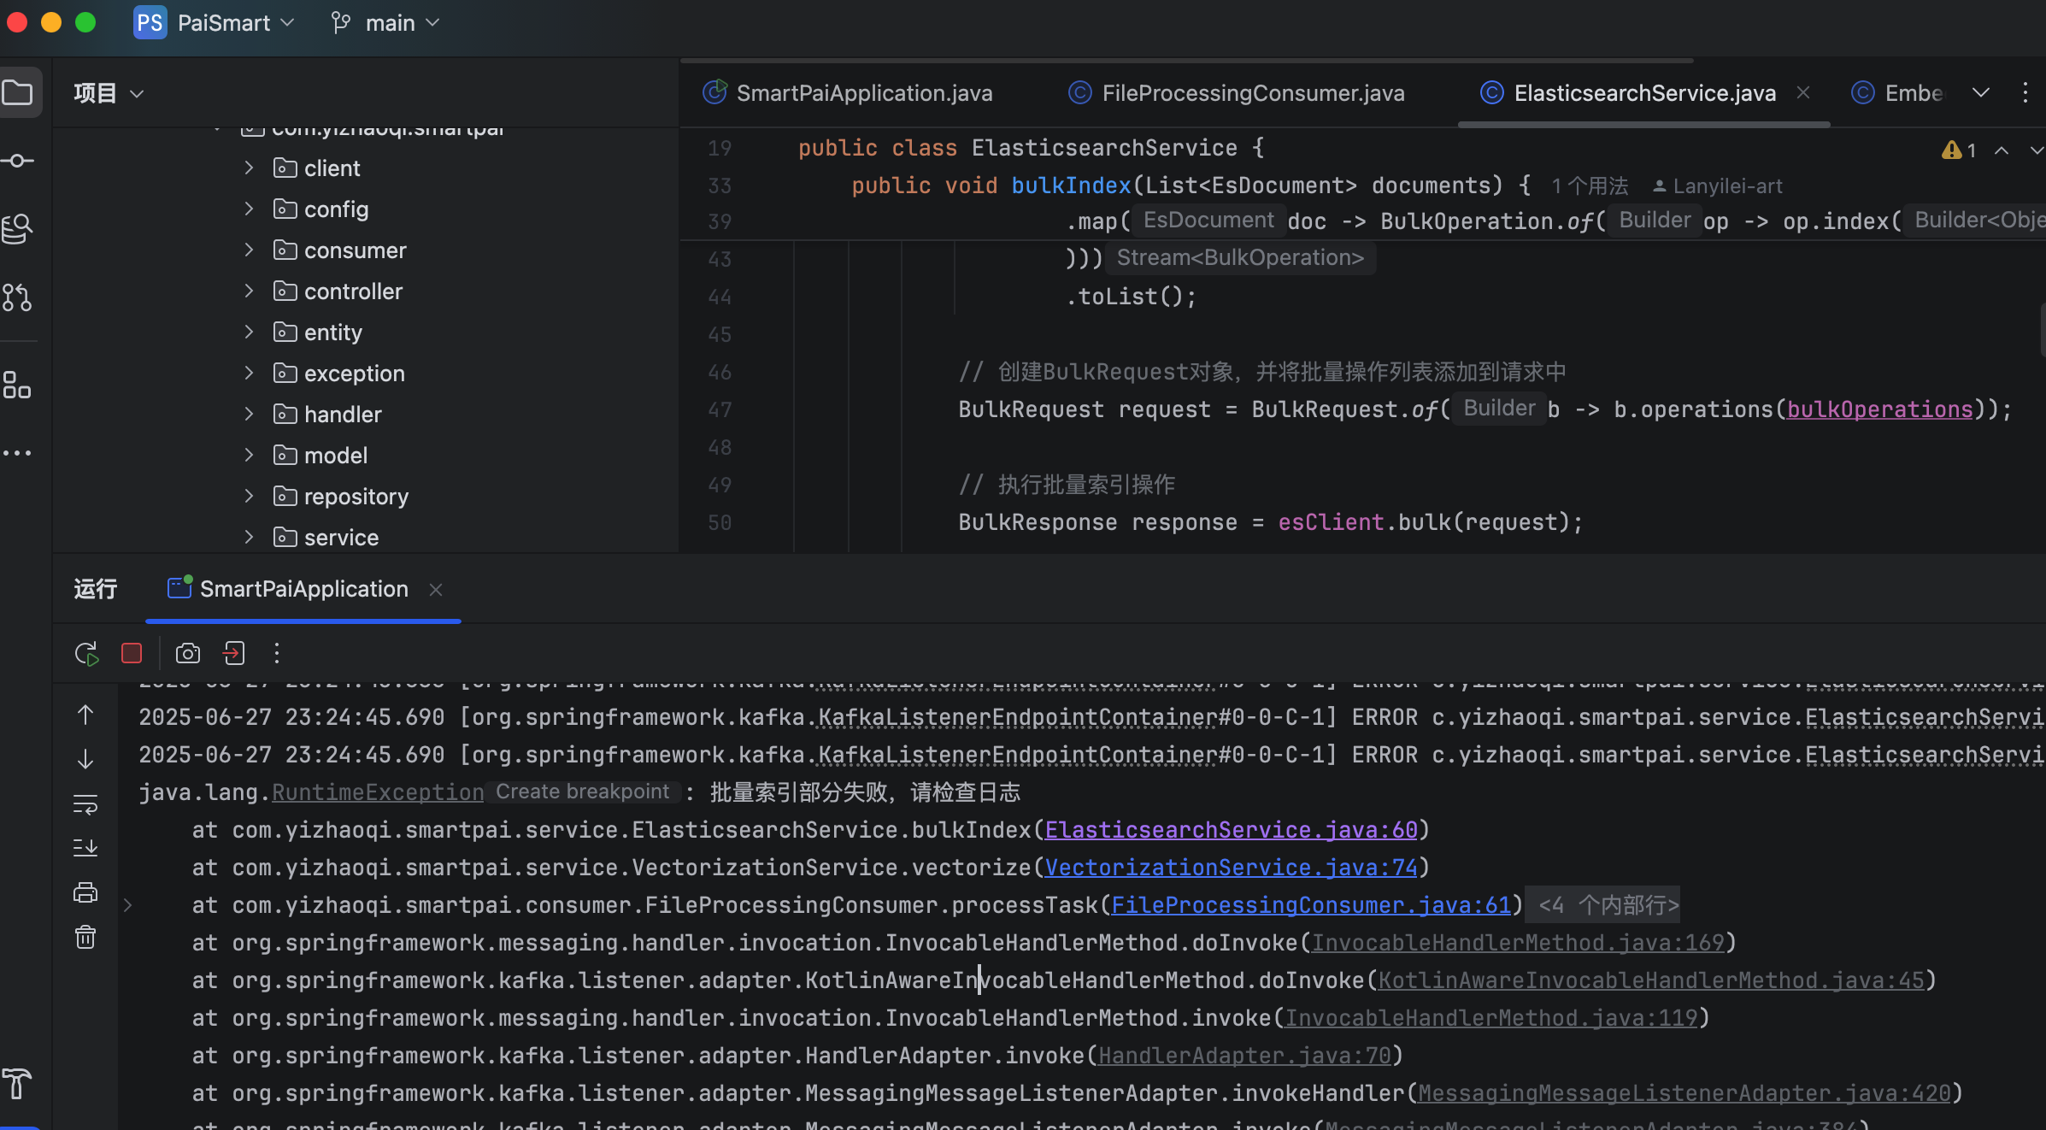The image size is (2046, 1130).
Task: Click VectorizationService.java:74 link
Action: point(1231,868)
